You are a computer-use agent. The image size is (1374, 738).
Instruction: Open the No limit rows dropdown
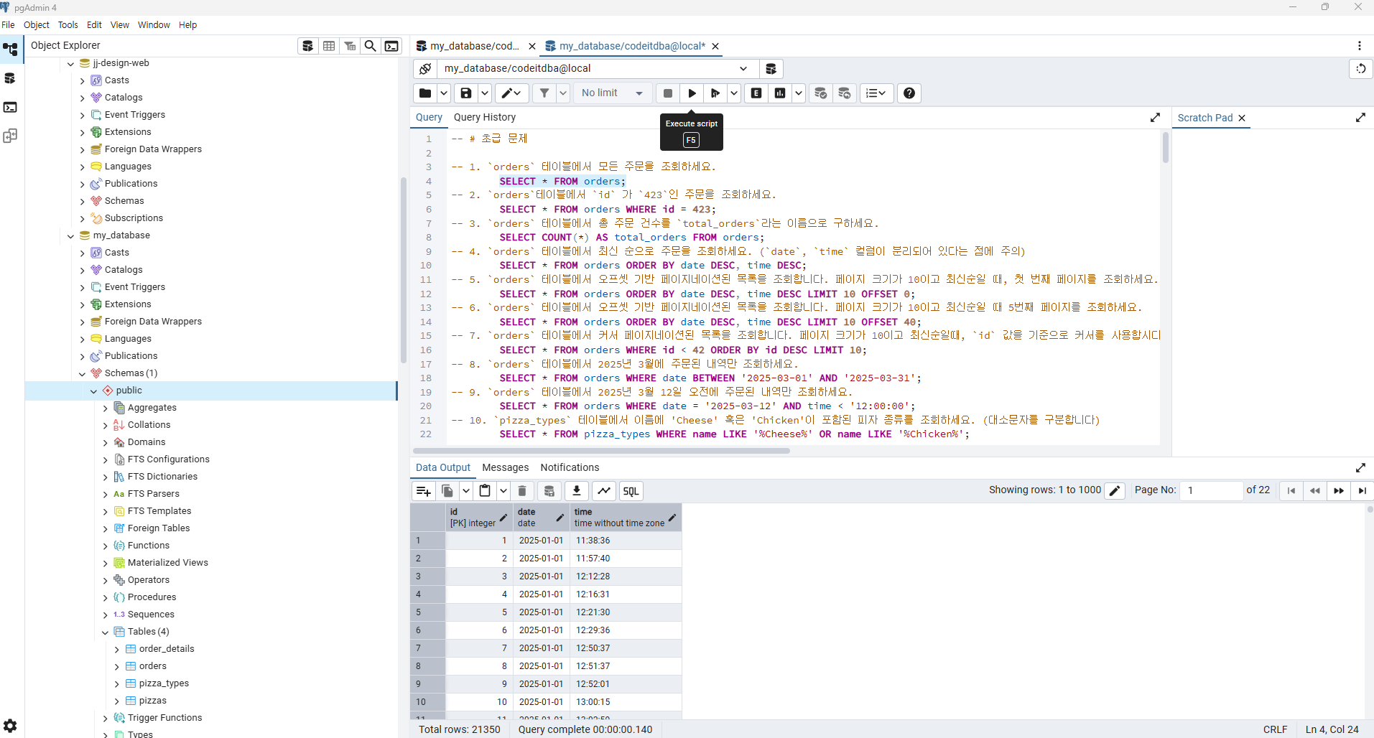(612, 93)
